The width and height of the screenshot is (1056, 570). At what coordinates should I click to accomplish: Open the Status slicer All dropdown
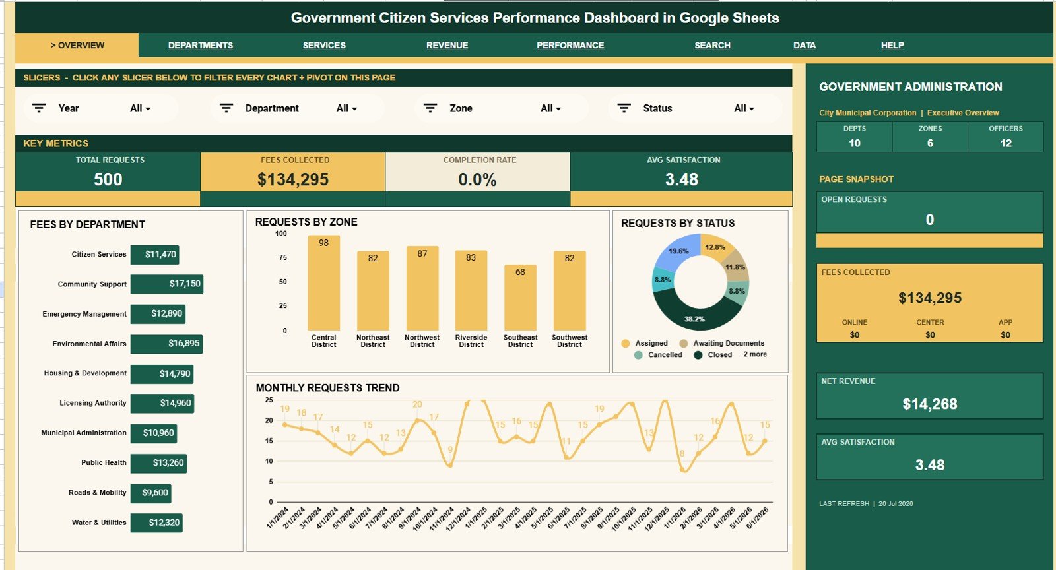click(x=744, y=108)
